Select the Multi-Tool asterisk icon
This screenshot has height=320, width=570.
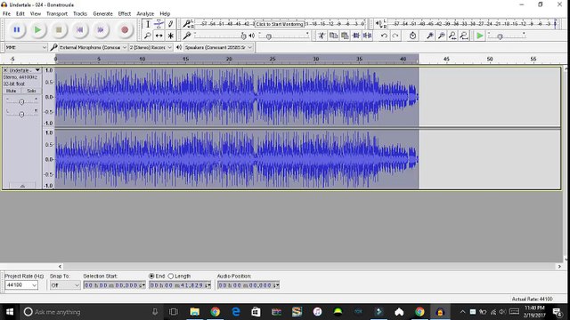click(x=170, y=36)
